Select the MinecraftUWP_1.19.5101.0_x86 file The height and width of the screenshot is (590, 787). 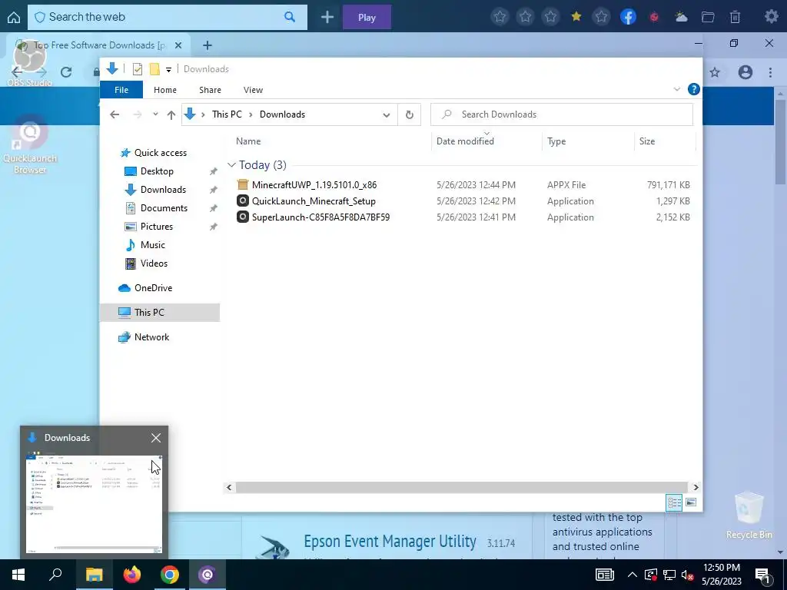[x=314, y=185]
